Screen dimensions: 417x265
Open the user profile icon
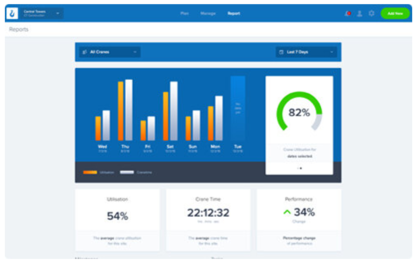point(360,13)
